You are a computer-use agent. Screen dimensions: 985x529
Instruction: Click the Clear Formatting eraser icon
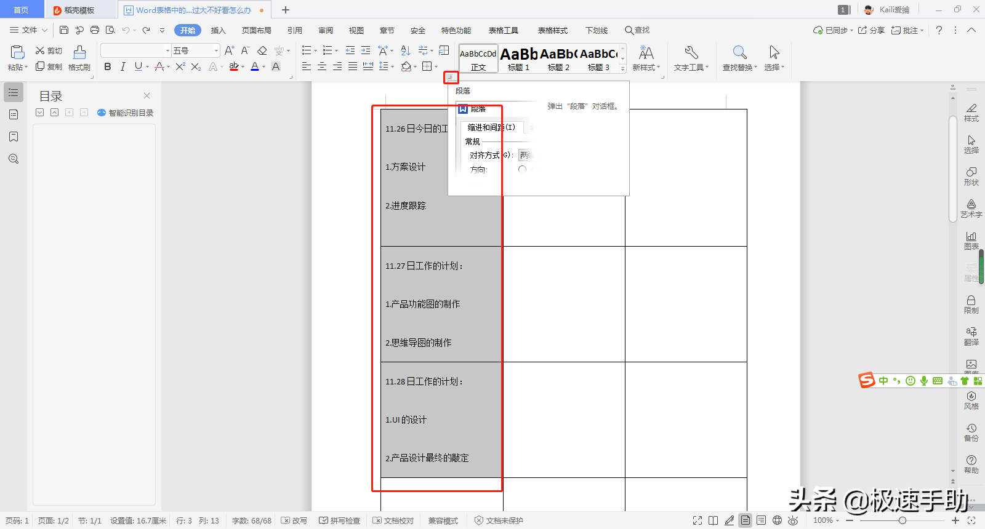tap(262, 50)
